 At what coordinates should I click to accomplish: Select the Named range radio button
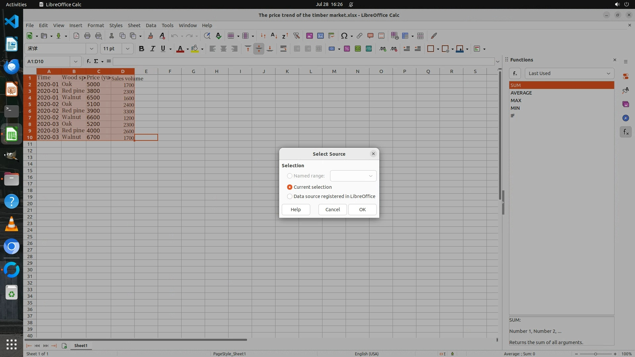pos(290,176)
